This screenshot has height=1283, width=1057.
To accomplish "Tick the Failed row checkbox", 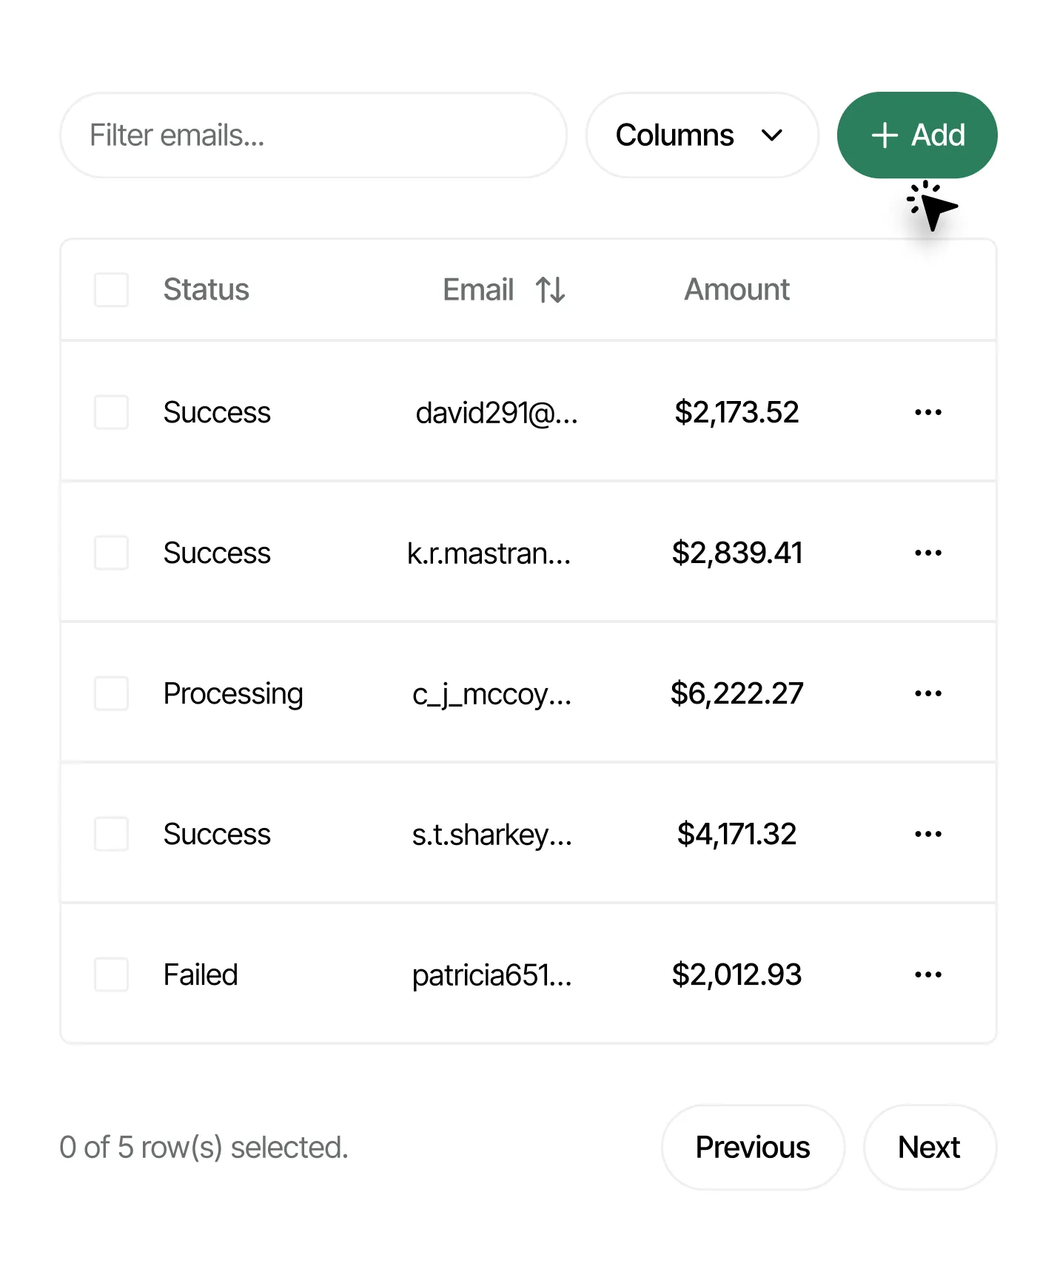I will tap(111, 974).
